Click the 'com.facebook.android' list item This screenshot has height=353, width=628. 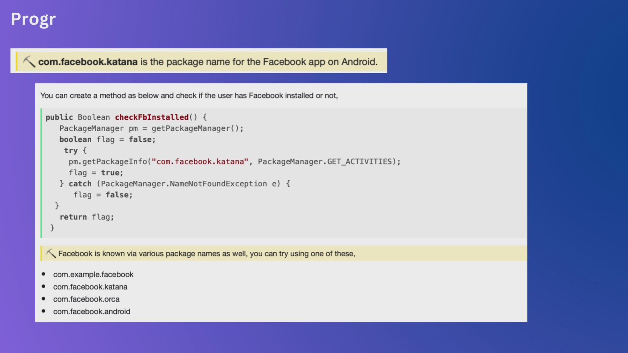[x=92, y=312]
